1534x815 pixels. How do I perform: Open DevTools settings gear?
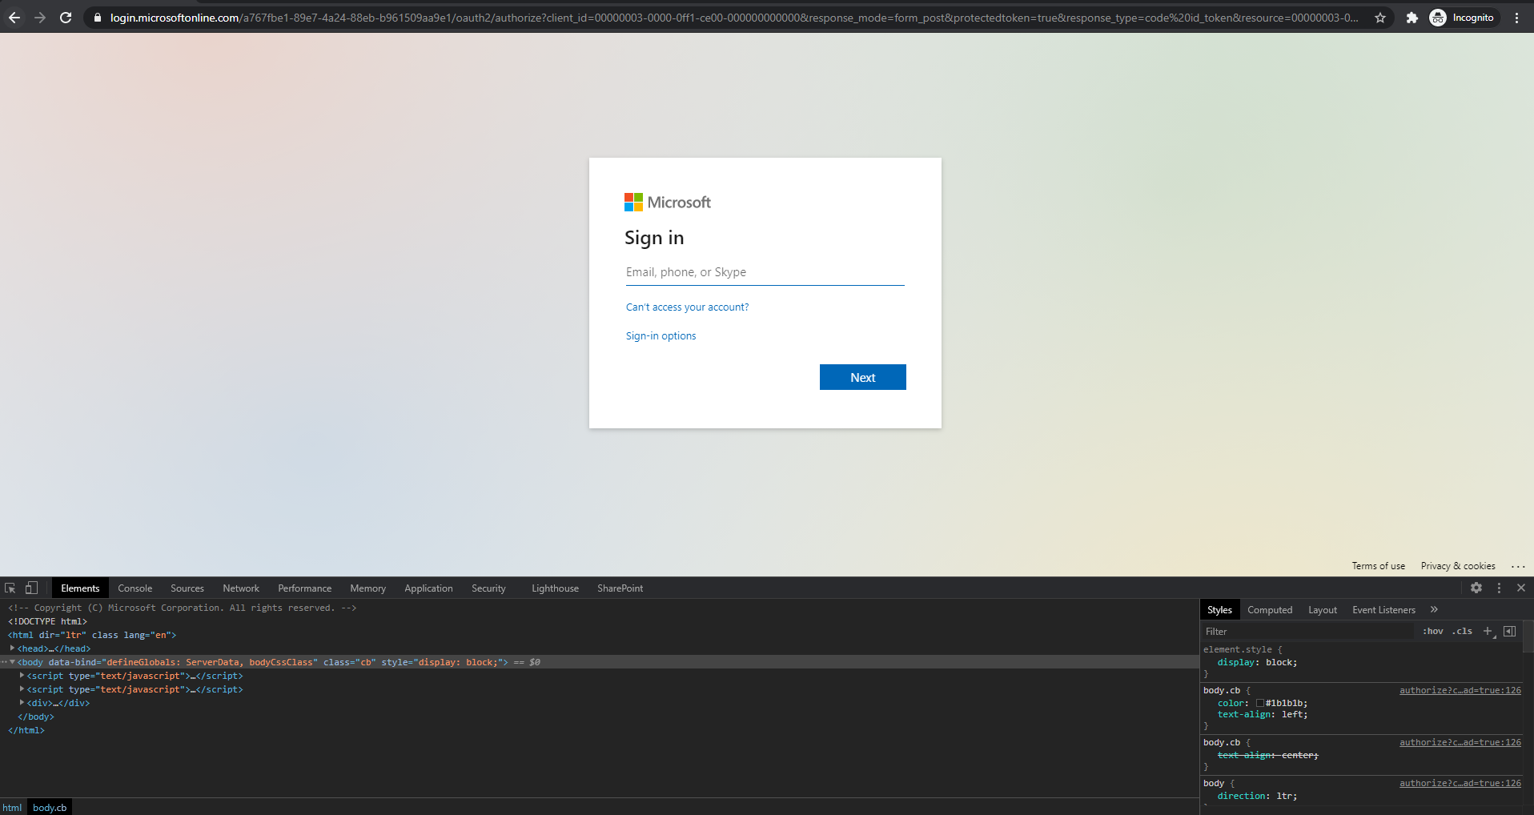[x=1476, y=588]
